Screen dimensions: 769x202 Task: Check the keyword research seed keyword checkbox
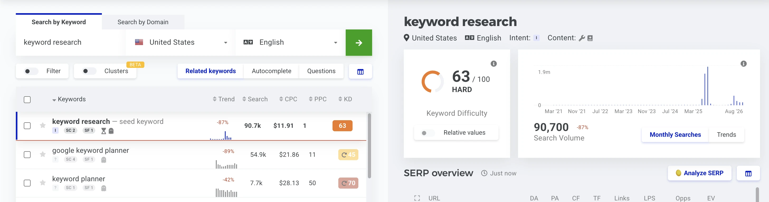[x=27, y=125]
